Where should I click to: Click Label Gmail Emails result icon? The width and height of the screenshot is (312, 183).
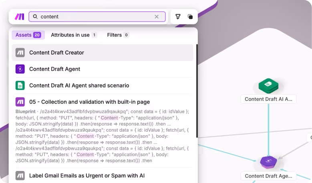(20, 176)
